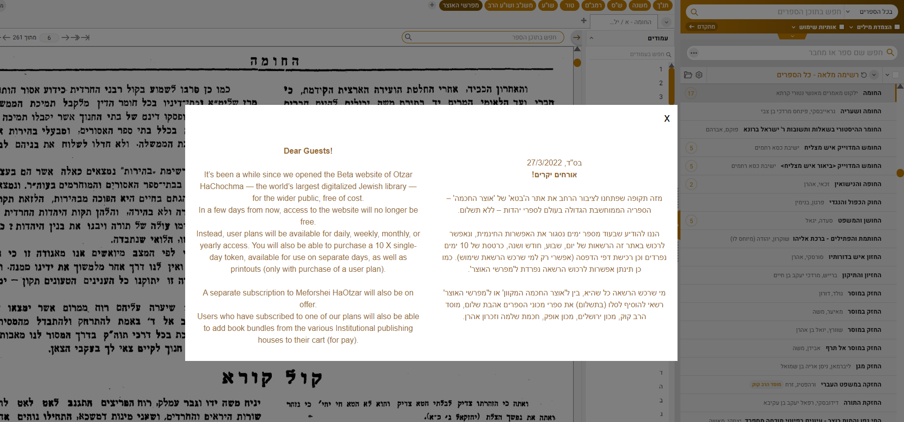Image resolution: width=904 pixels, height=422 pixels.
Task: Select the רמב"ם category pill
Action: point(593,5)
